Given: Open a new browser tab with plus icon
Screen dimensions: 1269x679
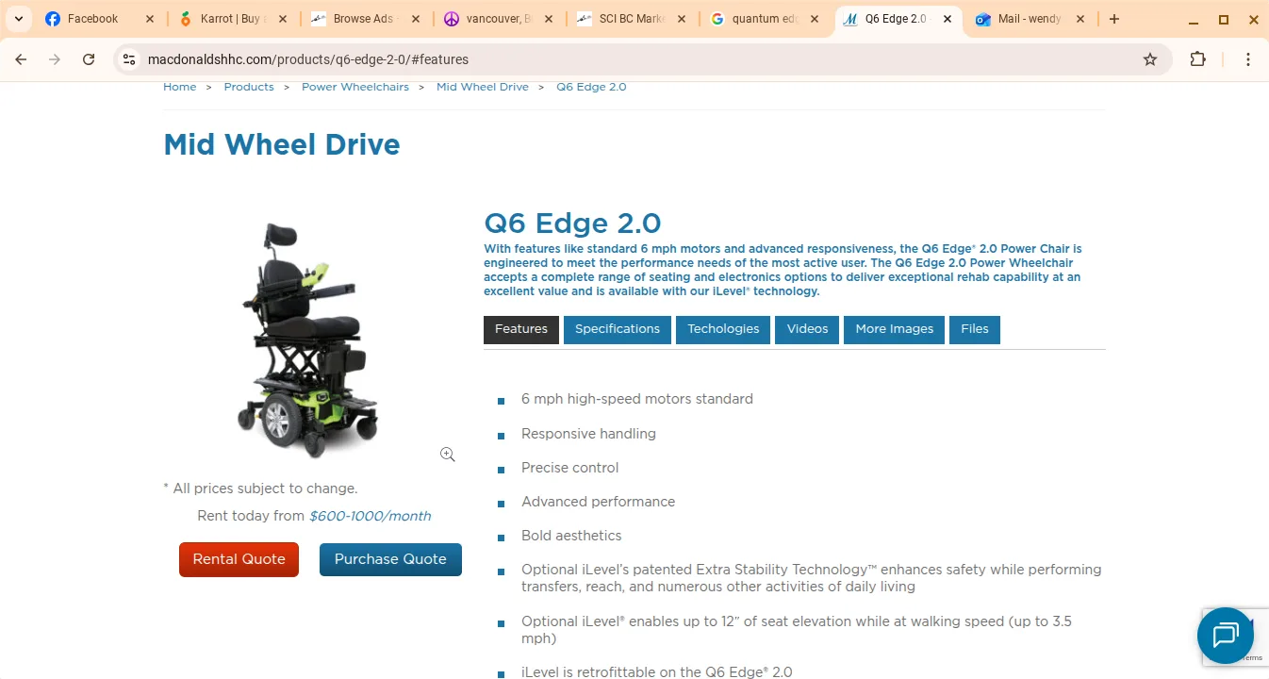Looking at the screenshot, I should pos(1114,18).
